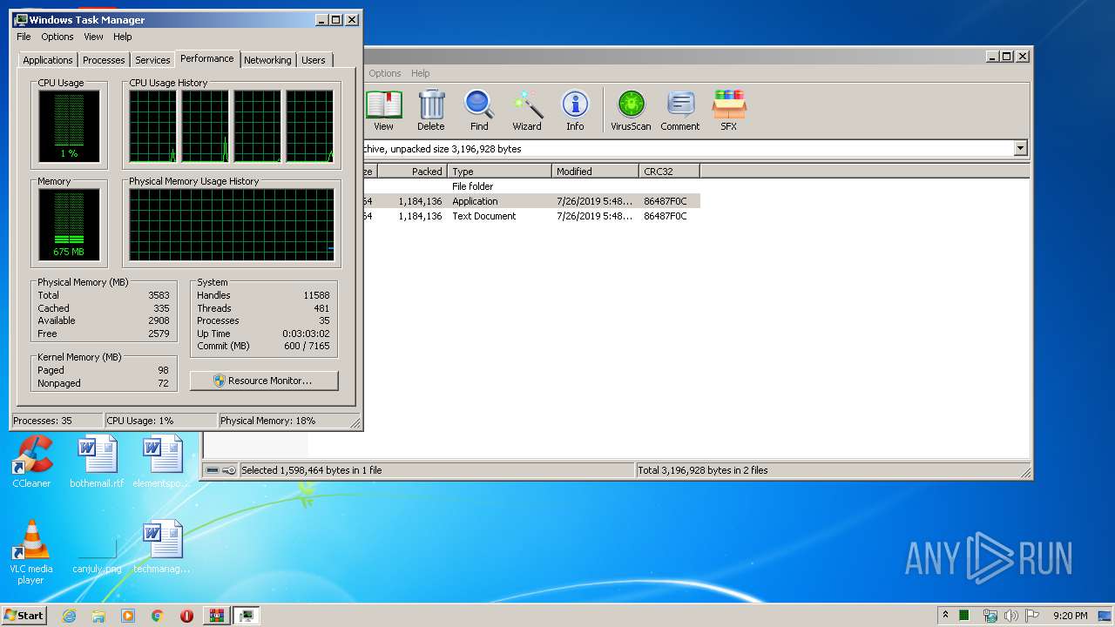Click the Memory 675 MB meter

(x=69, y=225)
